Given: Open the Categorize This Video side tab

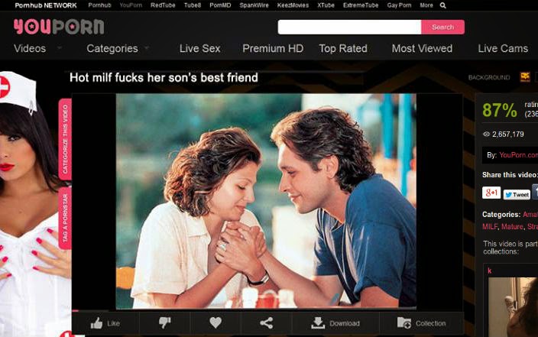Looking at the screenshot, I should coord(65,139).
